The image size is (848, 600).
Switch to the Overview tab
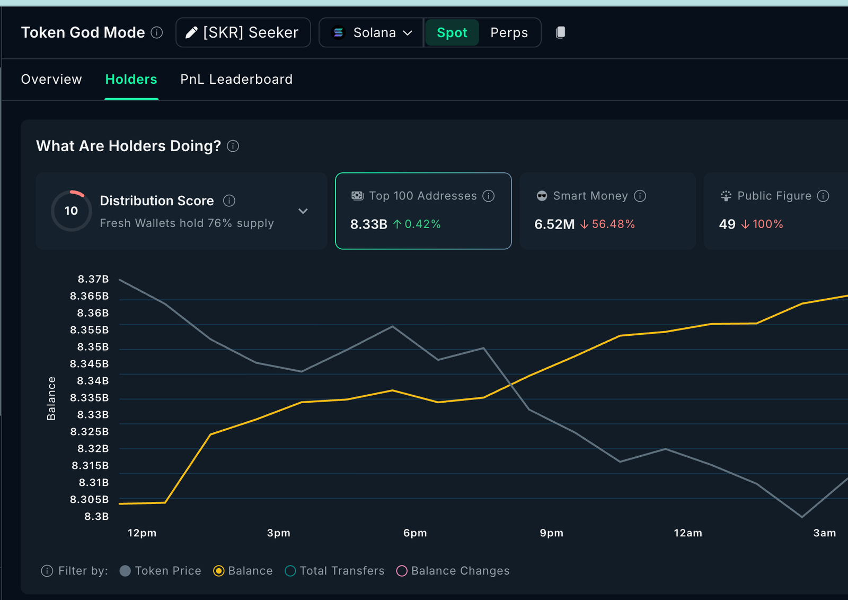[51, 79]
